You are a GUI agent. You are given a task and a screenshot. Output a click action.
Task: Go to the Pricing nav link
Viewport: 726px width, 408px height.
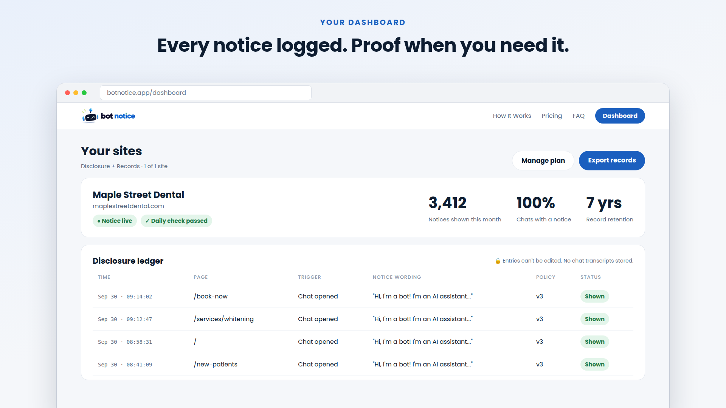[552, 116]
